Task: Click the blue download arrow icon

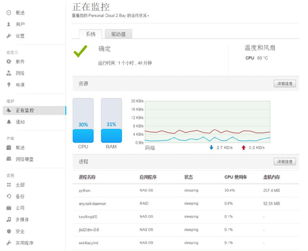Action: coord(211,147)
